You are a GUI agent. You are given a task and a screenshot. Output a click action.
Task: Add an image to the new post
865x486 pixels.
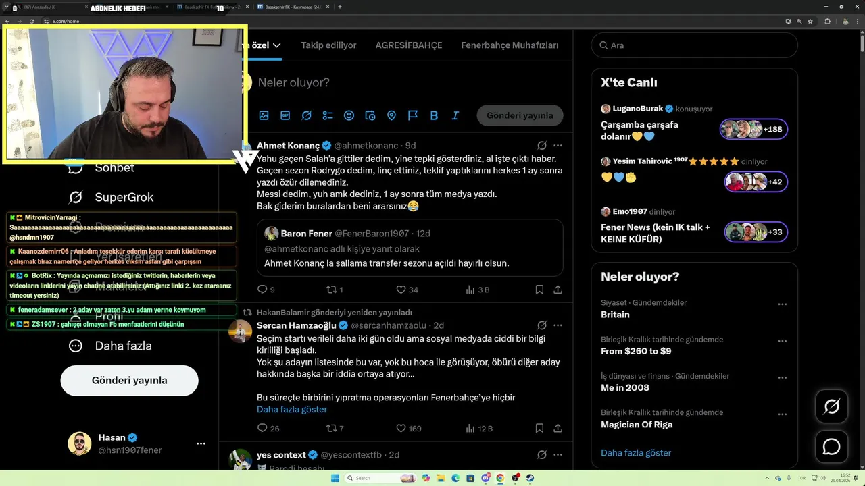(x=264, y=115)
